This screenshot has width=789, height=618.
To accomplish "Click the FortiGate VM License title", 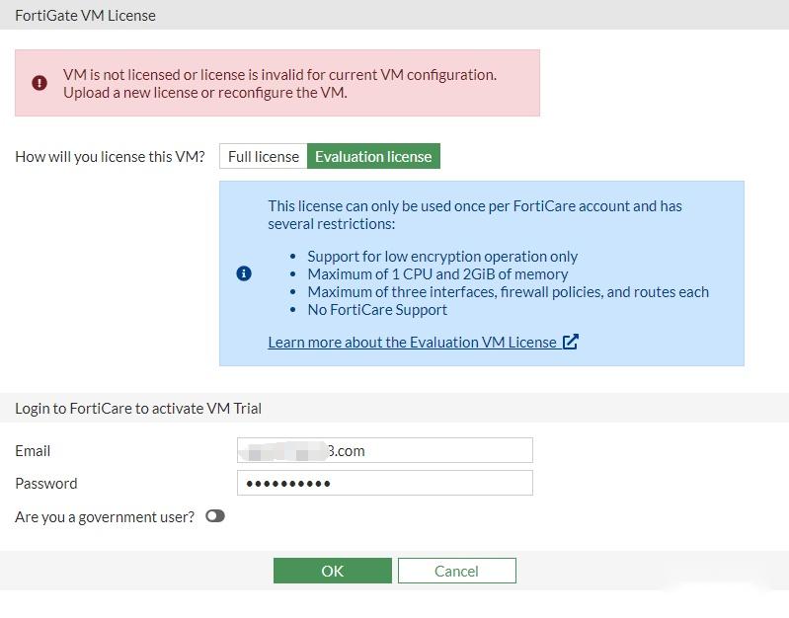I will click(x=85, y=16).
